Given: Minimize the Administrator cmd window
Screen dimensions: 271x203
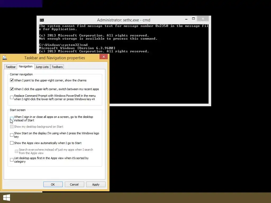Looking at the screenshot, I should click(186, 19).
